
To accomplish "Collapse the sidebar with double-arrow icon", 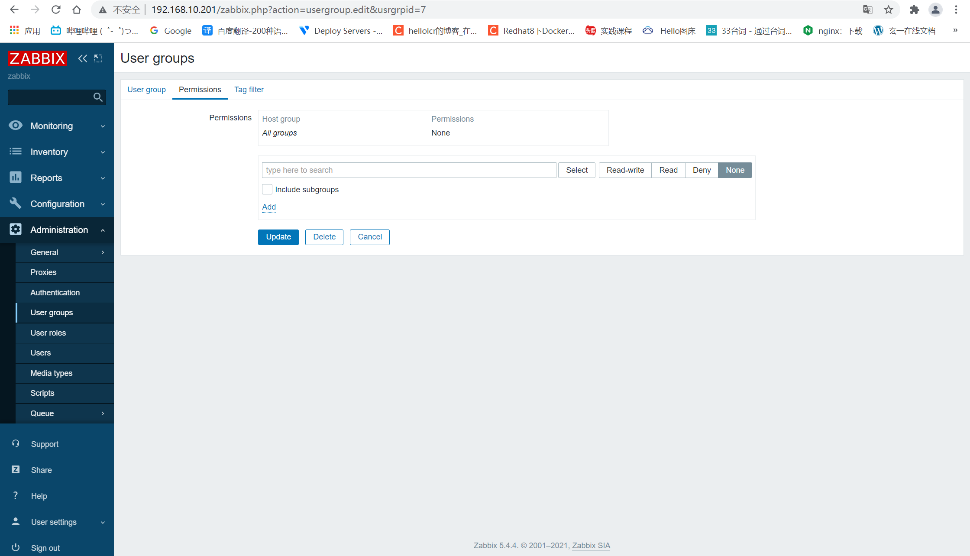I will 82,58.
